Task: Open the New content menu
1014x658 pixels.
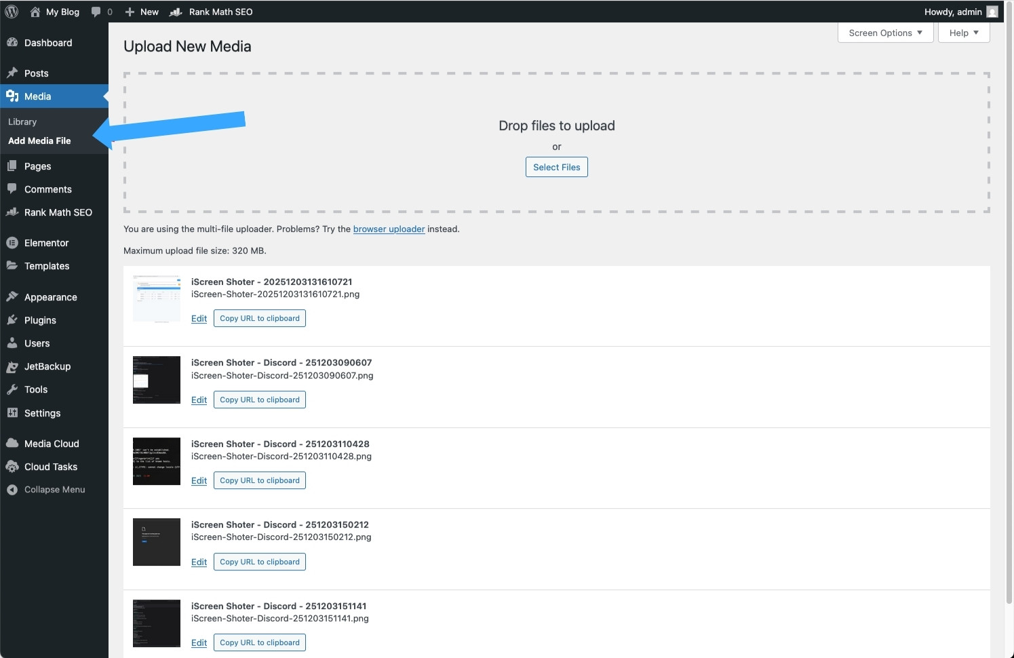Action: pos(142,12)
